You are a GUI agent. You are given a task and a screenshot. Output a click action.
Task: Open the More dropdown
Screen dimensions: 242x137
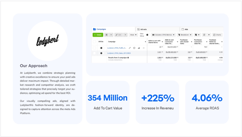pos(133,35)
